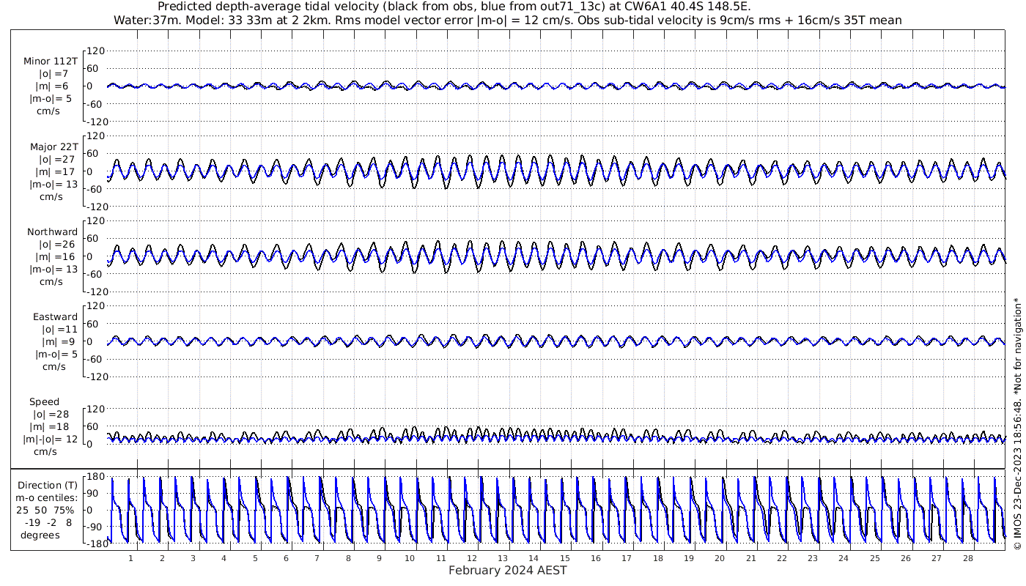This screenshot has width=1026, height=586.
Task: Click the 'Northward' panel label
Action: tap(52, 231)
